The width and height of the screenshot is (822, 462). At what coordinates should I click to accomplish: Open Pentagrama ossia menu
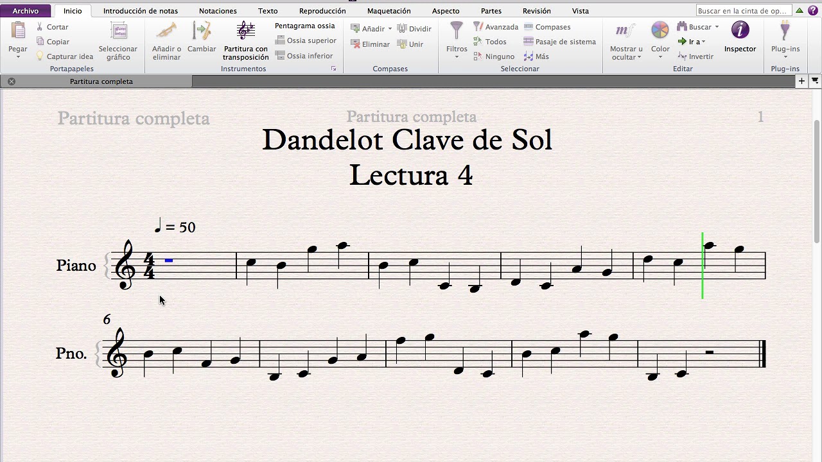point(304,26)
